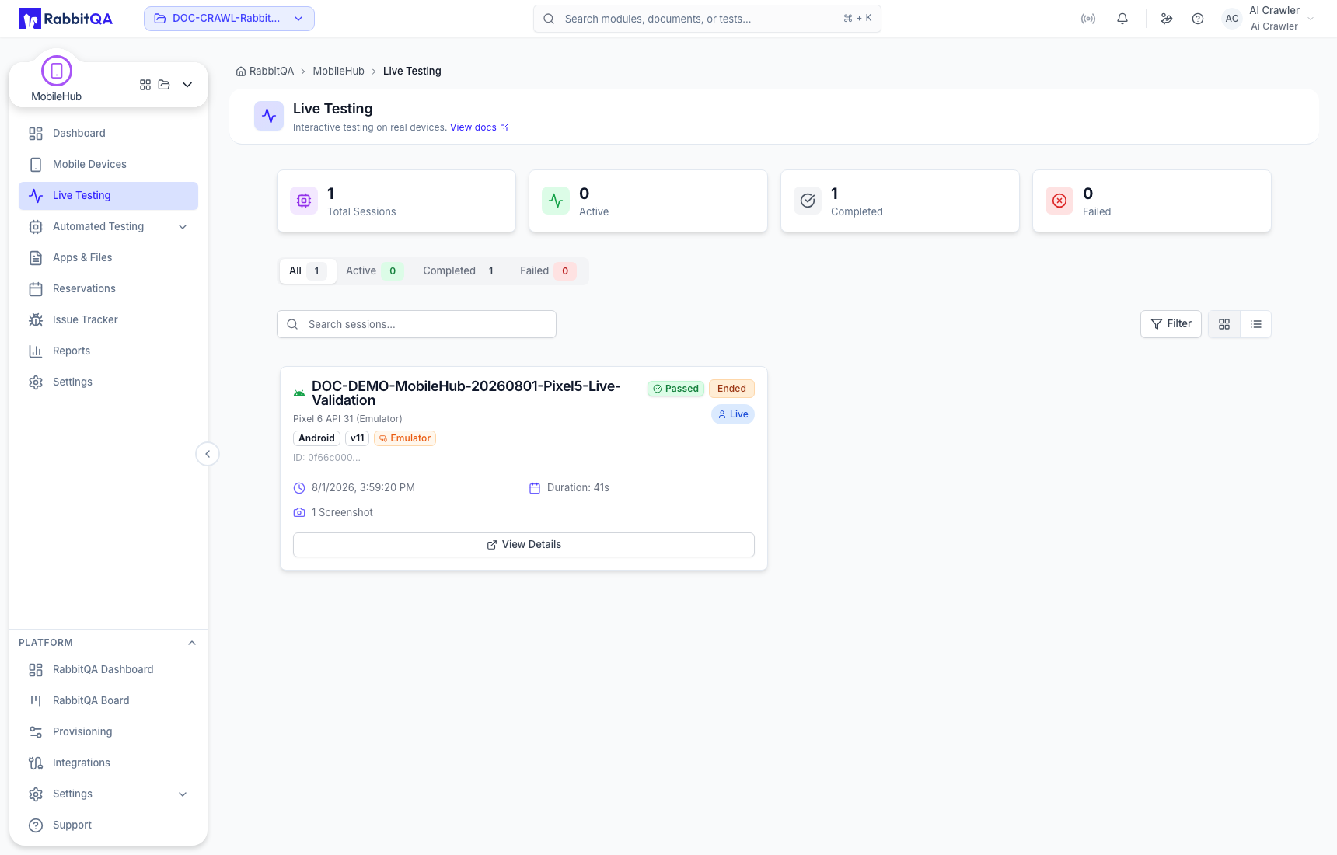Image resolution: width=1337 pixels, height=855 pixels.
Task: Click the 1 Screenshot camera icon
Action: click(299, 513)
